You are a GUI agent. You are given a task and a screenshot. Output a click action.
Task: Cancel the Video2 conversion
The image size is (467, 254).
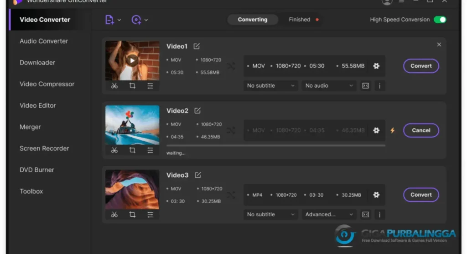[x=421, y=130]
